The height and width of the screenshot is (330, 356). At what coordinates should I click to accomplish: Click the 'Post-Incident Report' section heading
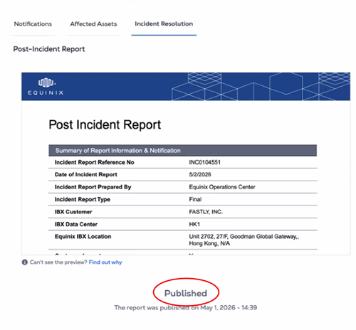coord(49,49)
